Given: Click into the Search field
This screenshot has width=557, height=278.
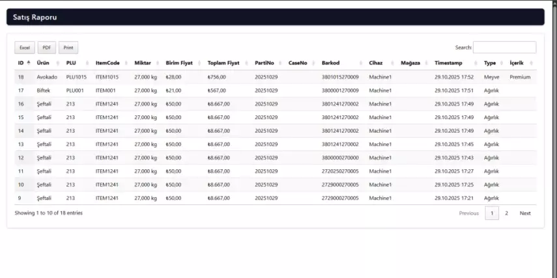Looking at the screenshot, I should click(504, 48).
